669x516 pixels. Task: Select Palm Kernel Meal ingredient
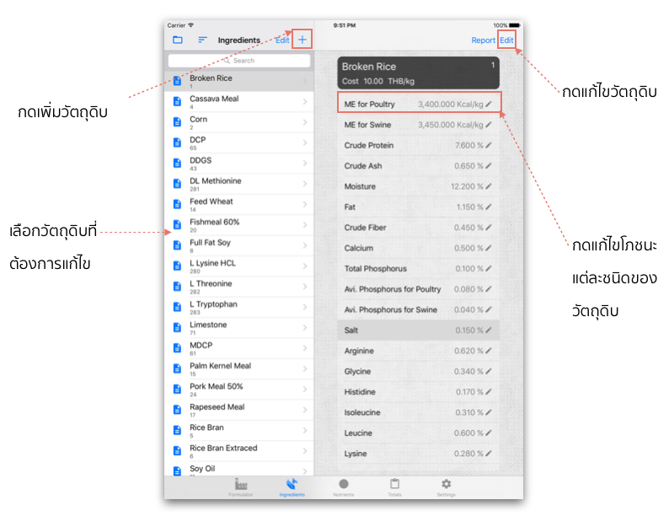(239, 368)
